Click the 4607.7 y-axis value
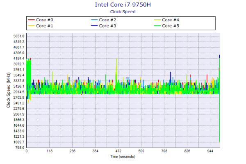 click(19, 48)
